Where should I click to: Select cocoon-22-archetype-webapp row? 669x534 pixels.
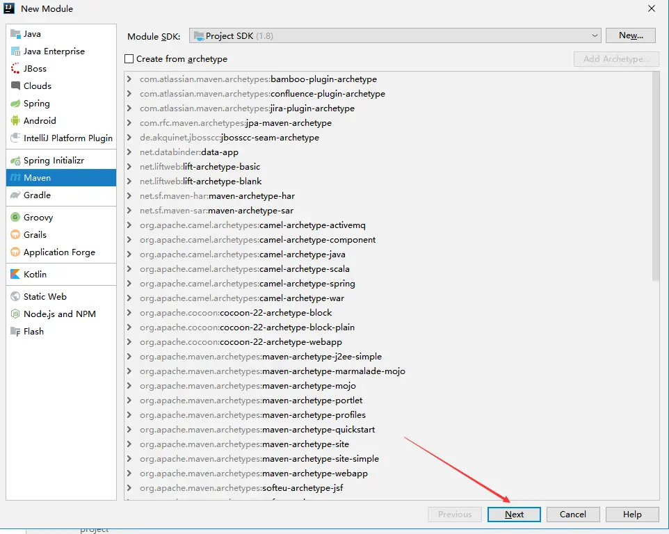388,341
